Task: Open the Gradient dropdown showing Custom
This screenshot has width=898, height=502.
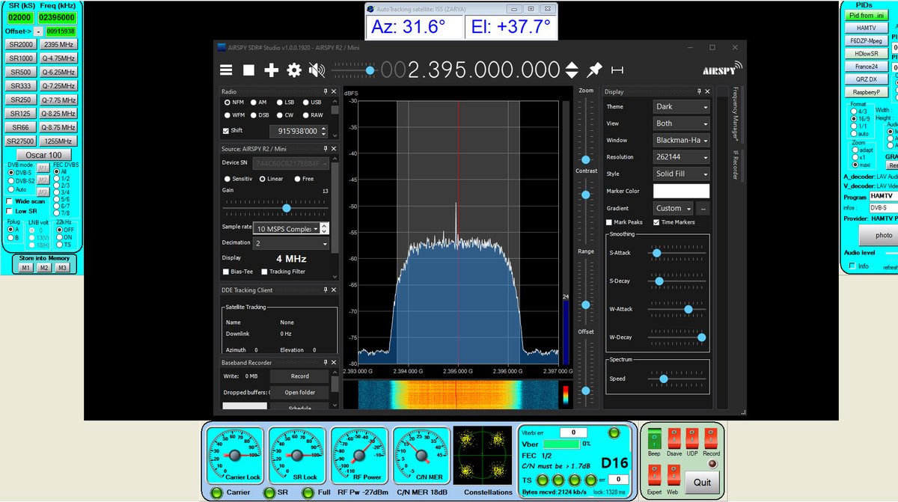Action: pos(673,208)
